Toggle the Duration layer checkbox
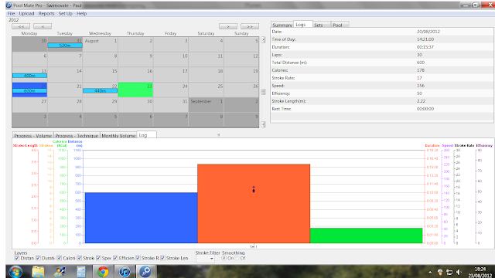Image resolution: width=495 pixels, height=278 pixels. point(38,258)
